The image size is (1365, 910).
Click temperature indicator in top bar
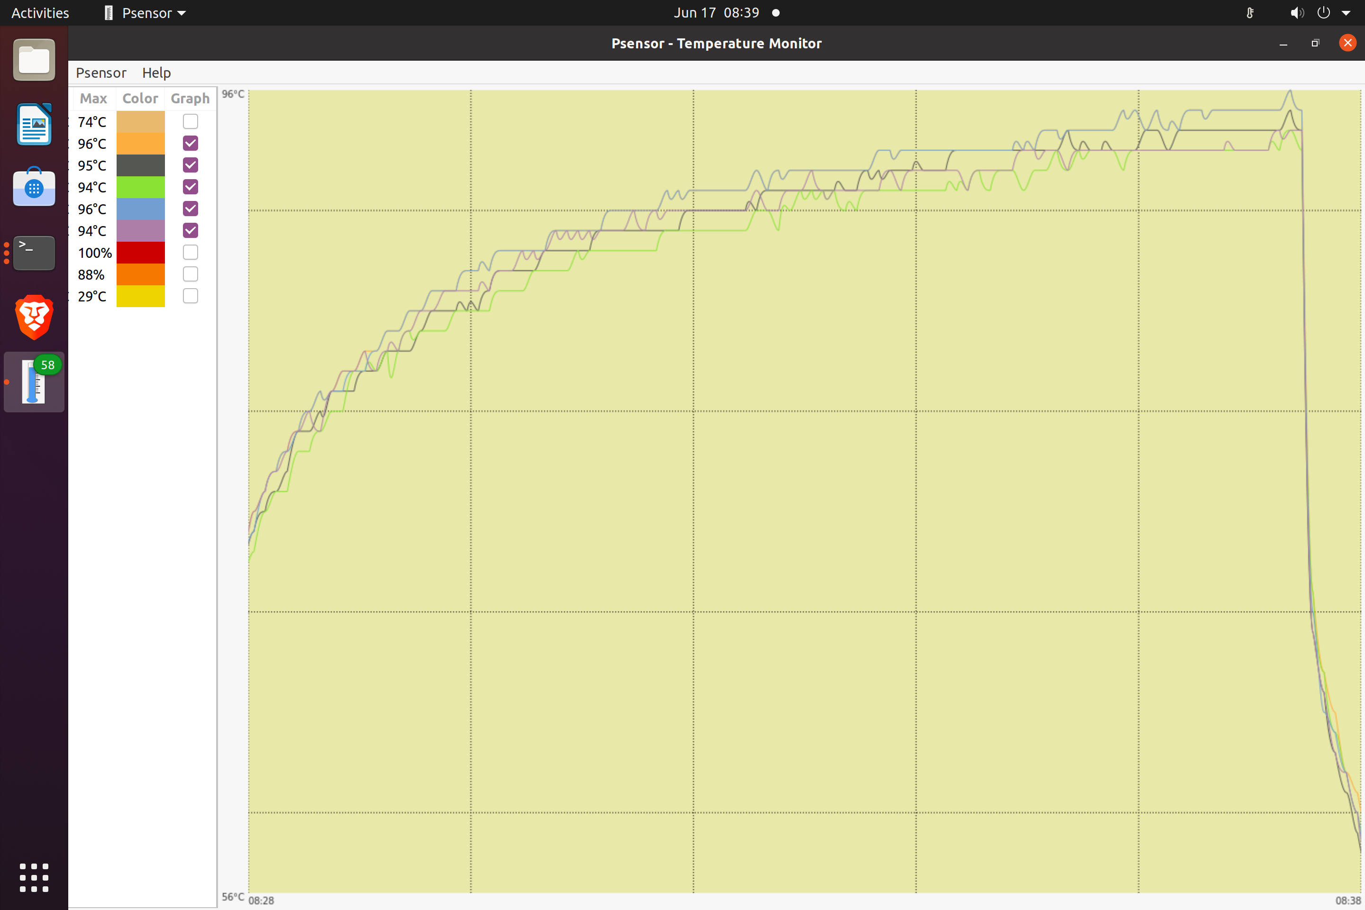point(1249,13)
